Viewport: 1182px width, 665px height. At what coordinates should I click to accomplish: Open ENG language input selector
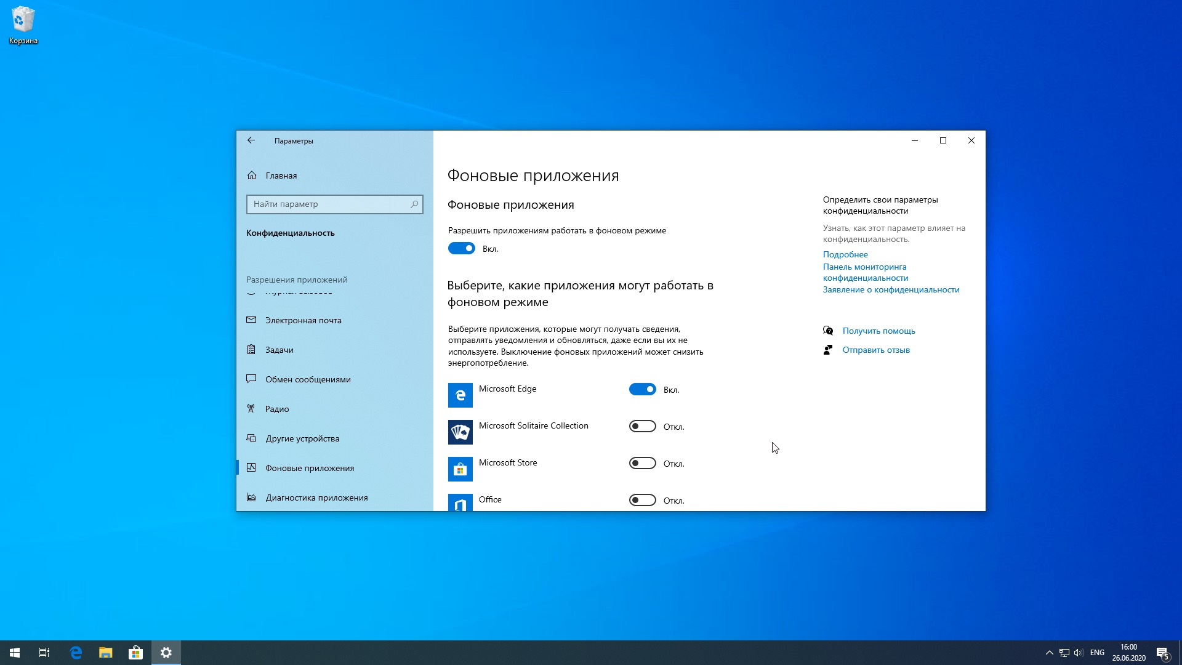pyautogui.click(x=1097, y=653)
